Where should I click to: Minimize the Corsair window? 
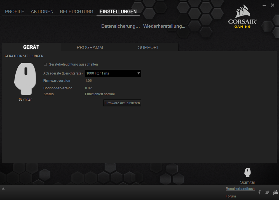click(x=264, y=5)
